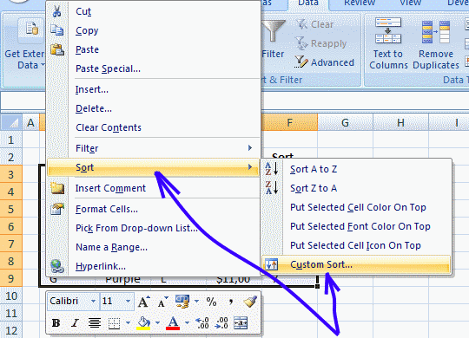Image resolution: width=469 pixels, height=338 pixels.
Task: Choose Pick From Drop-down List
Action: point(136,228)
